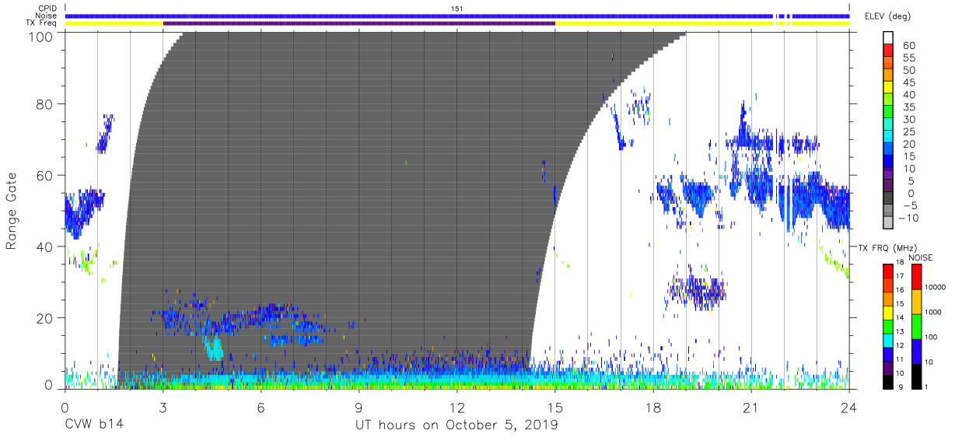Select the yellow segment of the TX FRQ color bar
The width and height of the screenshot is (955, 441).
[x=888, y=311]
